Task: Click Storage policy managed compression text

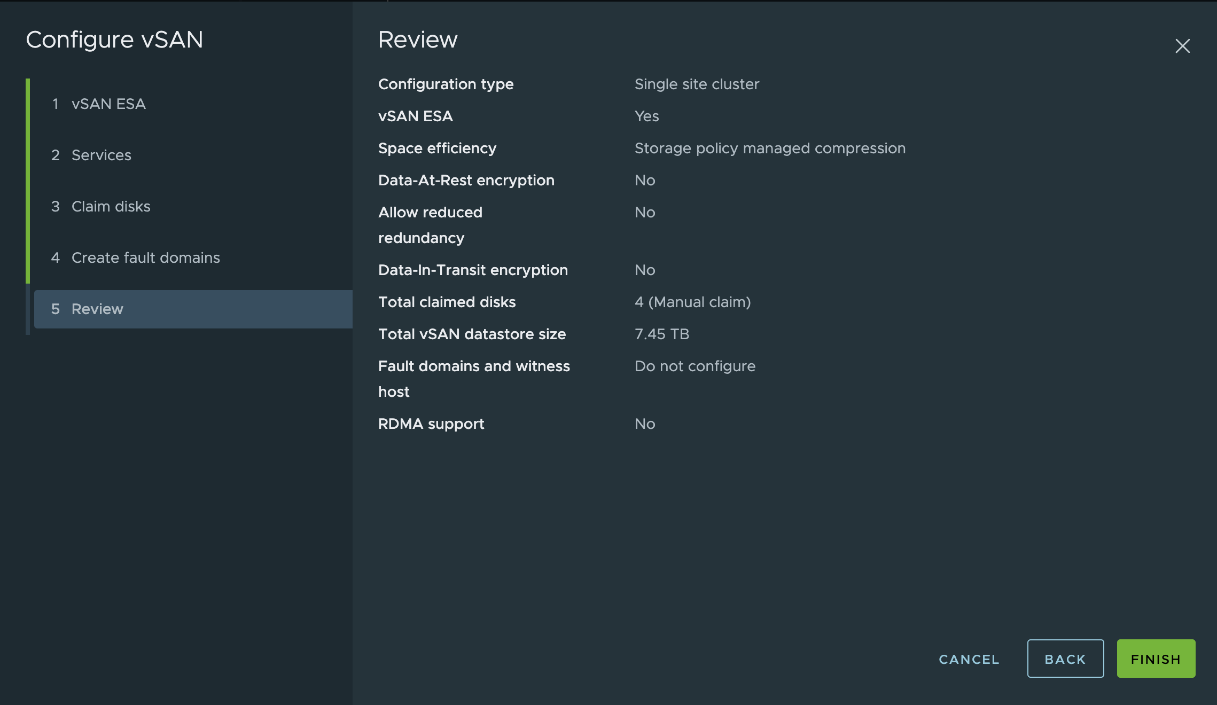Action: tap(769, 148)
